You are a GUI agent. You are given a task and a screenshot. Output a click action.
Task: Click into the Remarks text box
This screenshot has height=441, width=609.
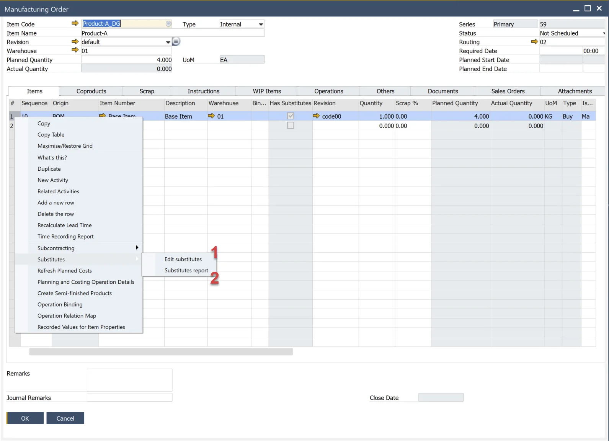(x=129, y=380)
